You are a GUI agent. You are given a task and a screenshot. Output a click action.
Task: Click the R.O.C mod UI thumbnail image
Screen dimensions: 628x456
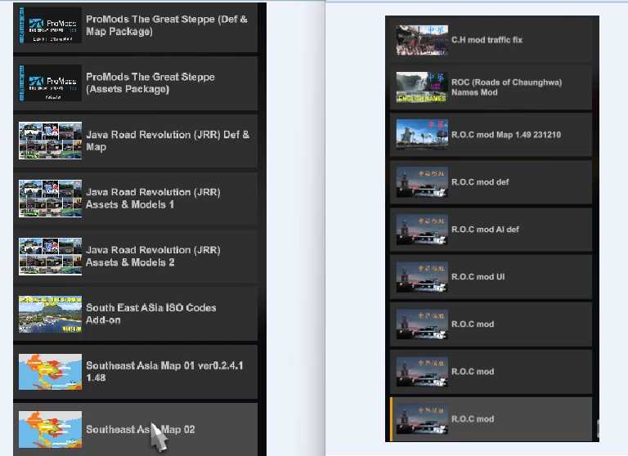click(x=422, y=277)
